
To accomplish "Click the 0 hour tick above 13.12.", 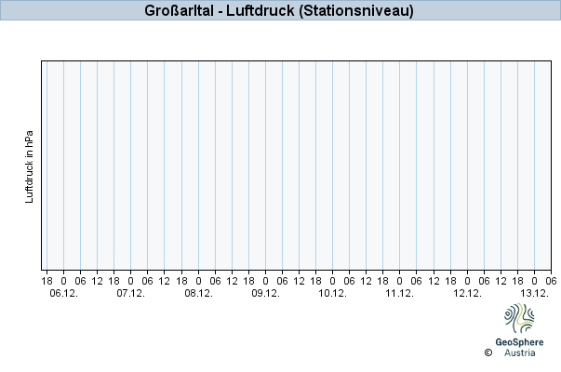I will 534,280.
